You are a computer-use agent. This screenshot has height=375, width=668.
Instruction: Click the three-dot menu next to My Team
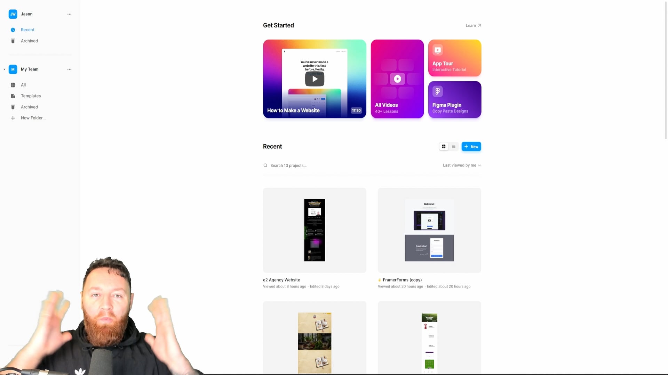69,69
